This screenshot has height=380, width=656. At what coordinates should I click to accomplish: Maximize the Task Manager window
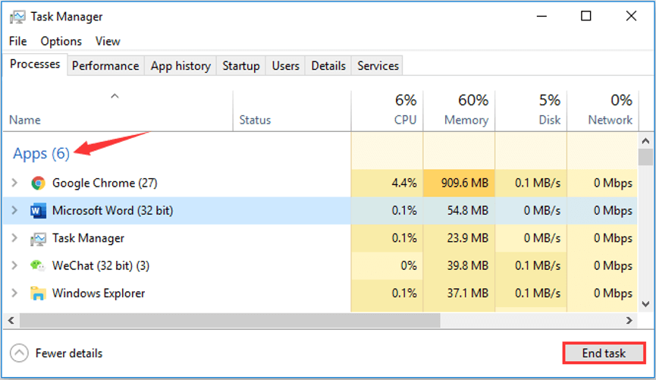(x=586, y=17)
